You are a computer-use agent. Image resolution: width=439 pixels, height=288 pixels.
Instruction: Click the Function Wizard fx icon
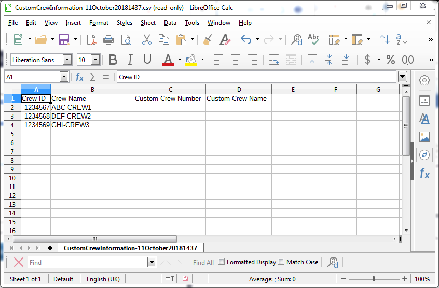tap(79, 77)
